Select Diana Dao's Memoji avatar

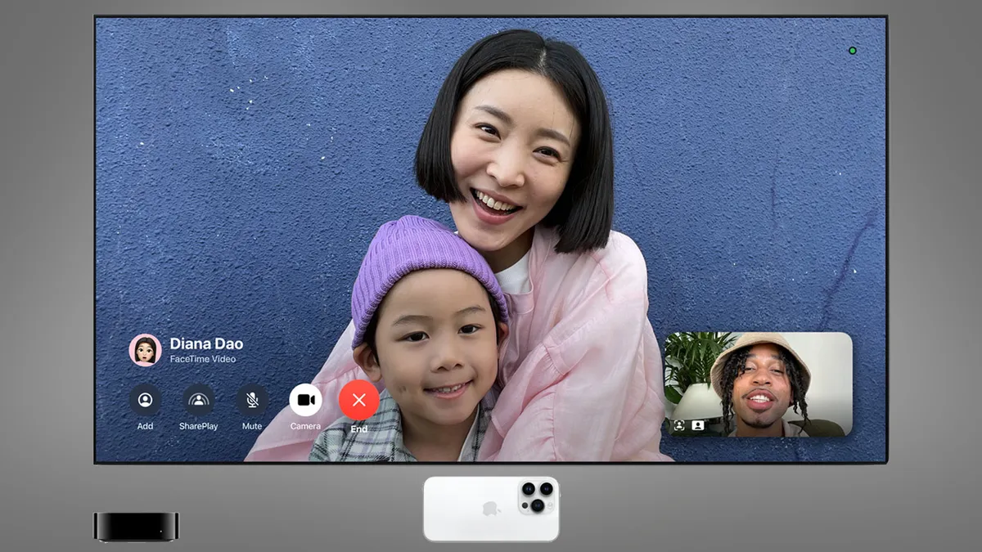145,350
